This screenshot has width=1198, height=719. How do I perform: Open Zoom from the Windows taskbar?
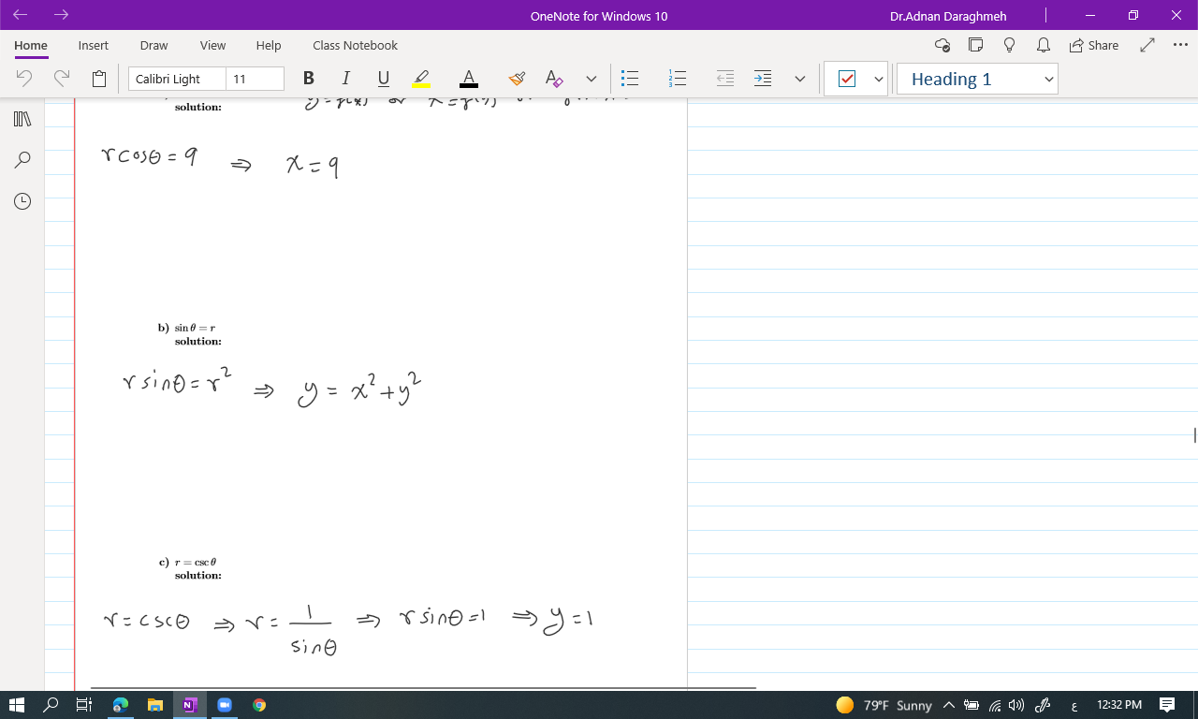click(225, 705)
